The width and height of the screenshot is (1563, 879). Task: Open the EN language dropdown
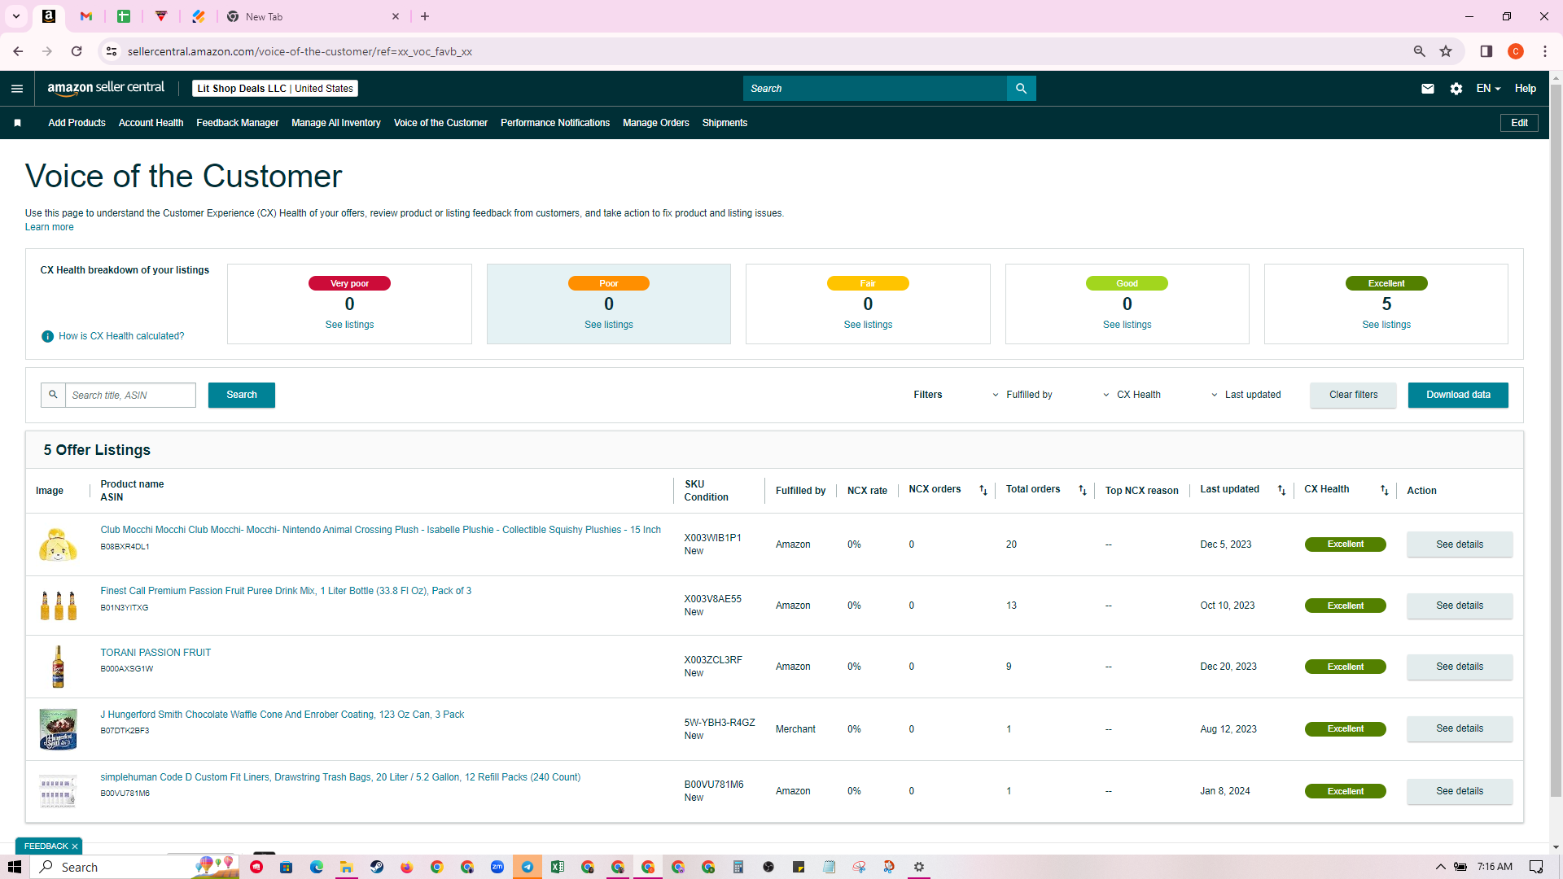(x=1488, y=89)
